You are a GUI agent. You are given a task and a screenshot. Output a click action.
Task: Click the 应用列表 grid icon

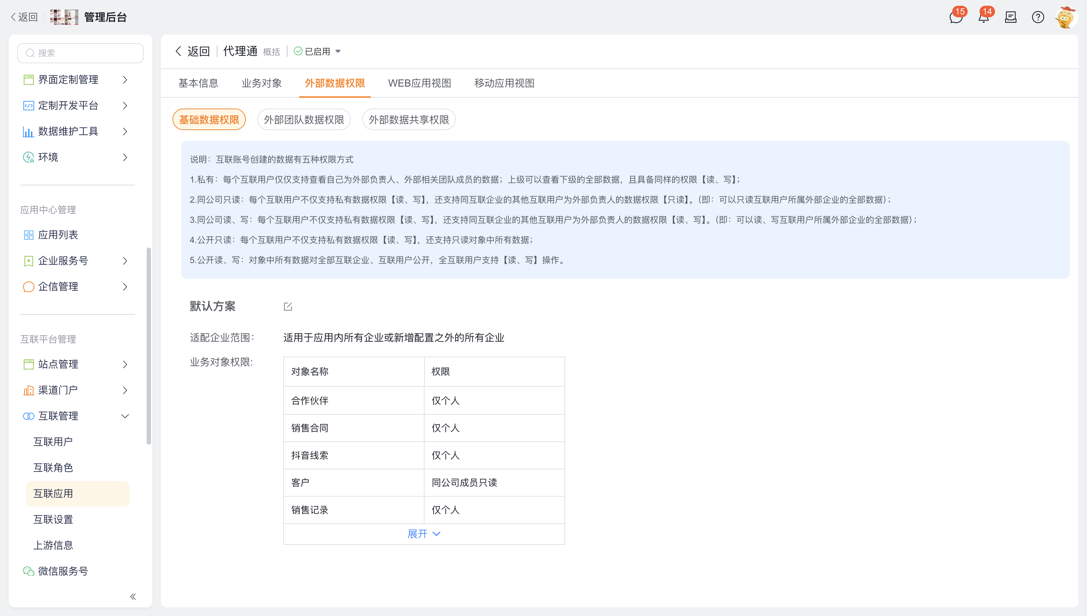[28, 235]
